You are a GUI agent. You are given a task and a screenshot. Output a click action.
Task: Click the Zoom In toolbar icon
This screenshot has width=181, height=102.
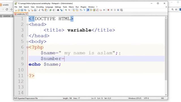(x=66, y=10)
